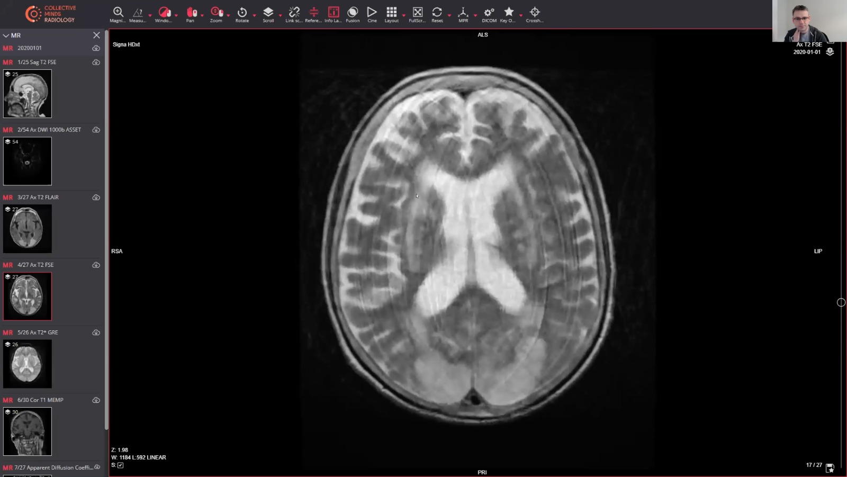This screenshot has width=847, height=477.
Task: Select the Measurement tool
Action: [139, 13]
